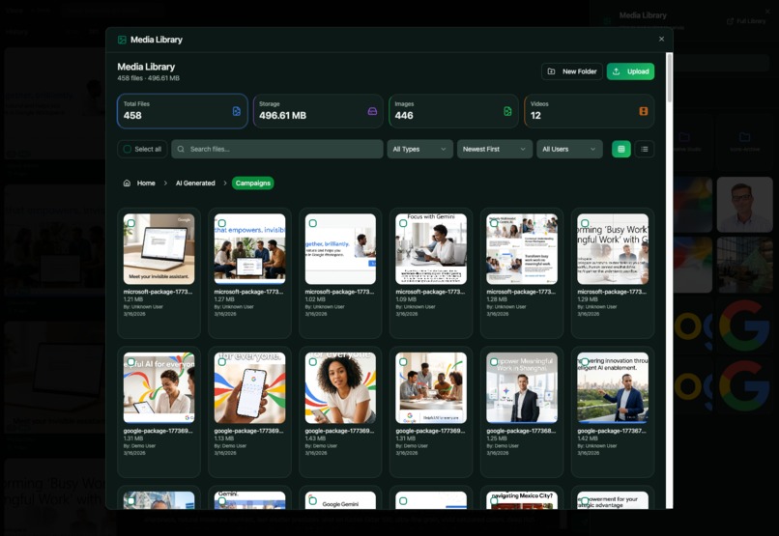
Task: Check the Google Gemini card checkbox
Action: tap(313, 501)
